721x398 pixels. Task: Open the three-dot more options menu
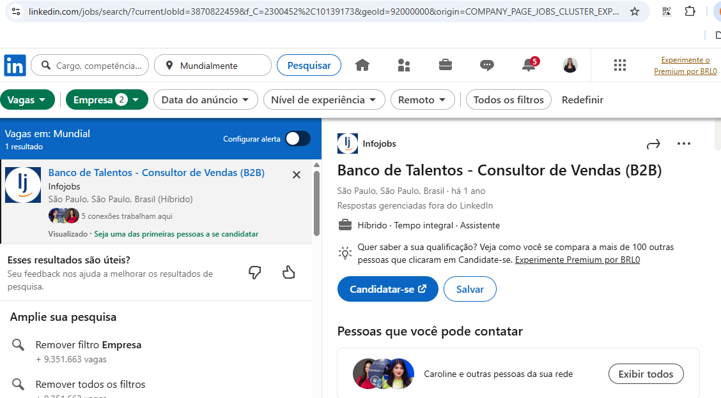(x=684, y=144)
